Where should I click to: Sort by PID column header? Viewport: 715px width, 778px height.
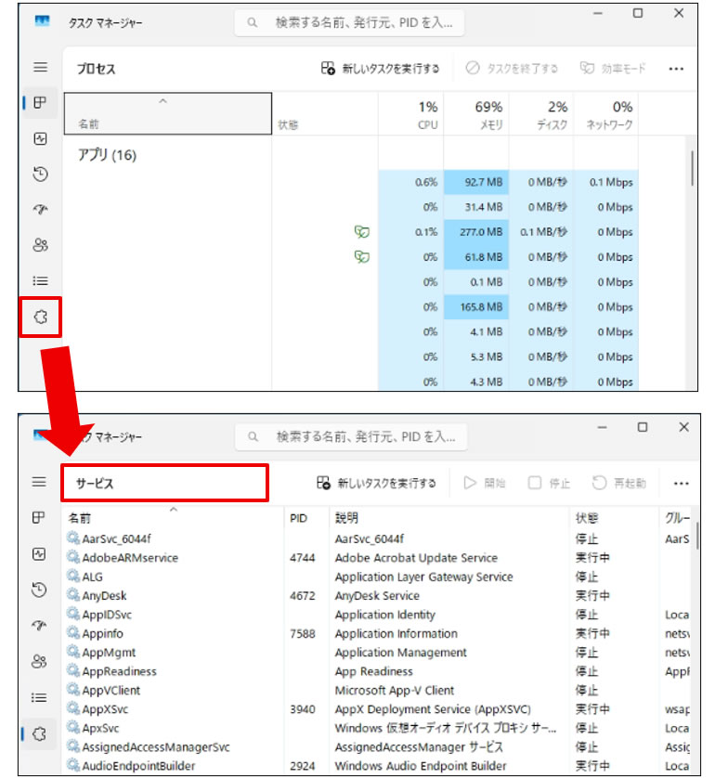point(306,518)
